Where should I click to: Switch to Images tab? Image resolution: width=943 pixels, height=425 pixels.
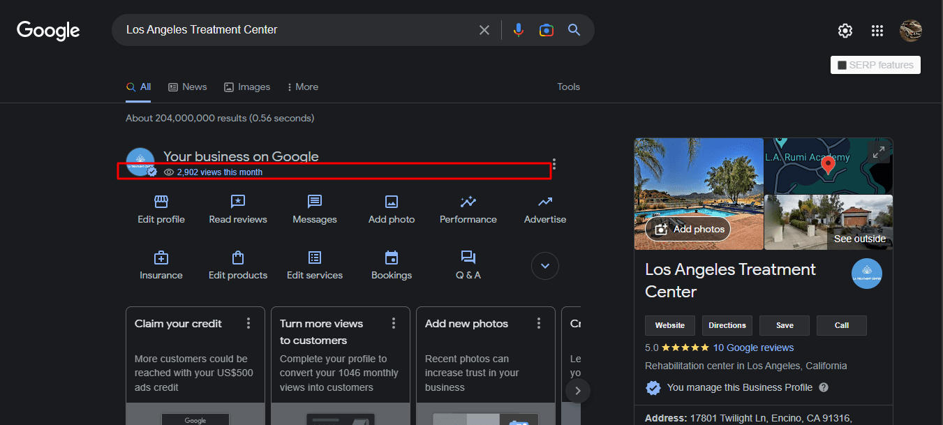(x=246, y=87)
